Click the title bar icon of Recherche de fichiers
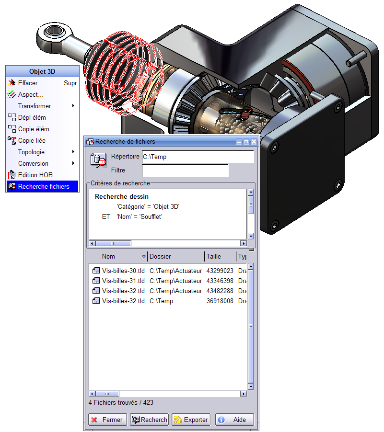The image size is (384, 432). click(x=90, y=142)
